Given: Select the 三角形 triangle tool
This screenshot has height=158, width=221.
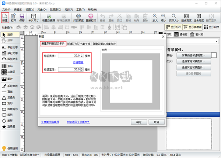Looking at the screenshot, I should tap(8, 97).
